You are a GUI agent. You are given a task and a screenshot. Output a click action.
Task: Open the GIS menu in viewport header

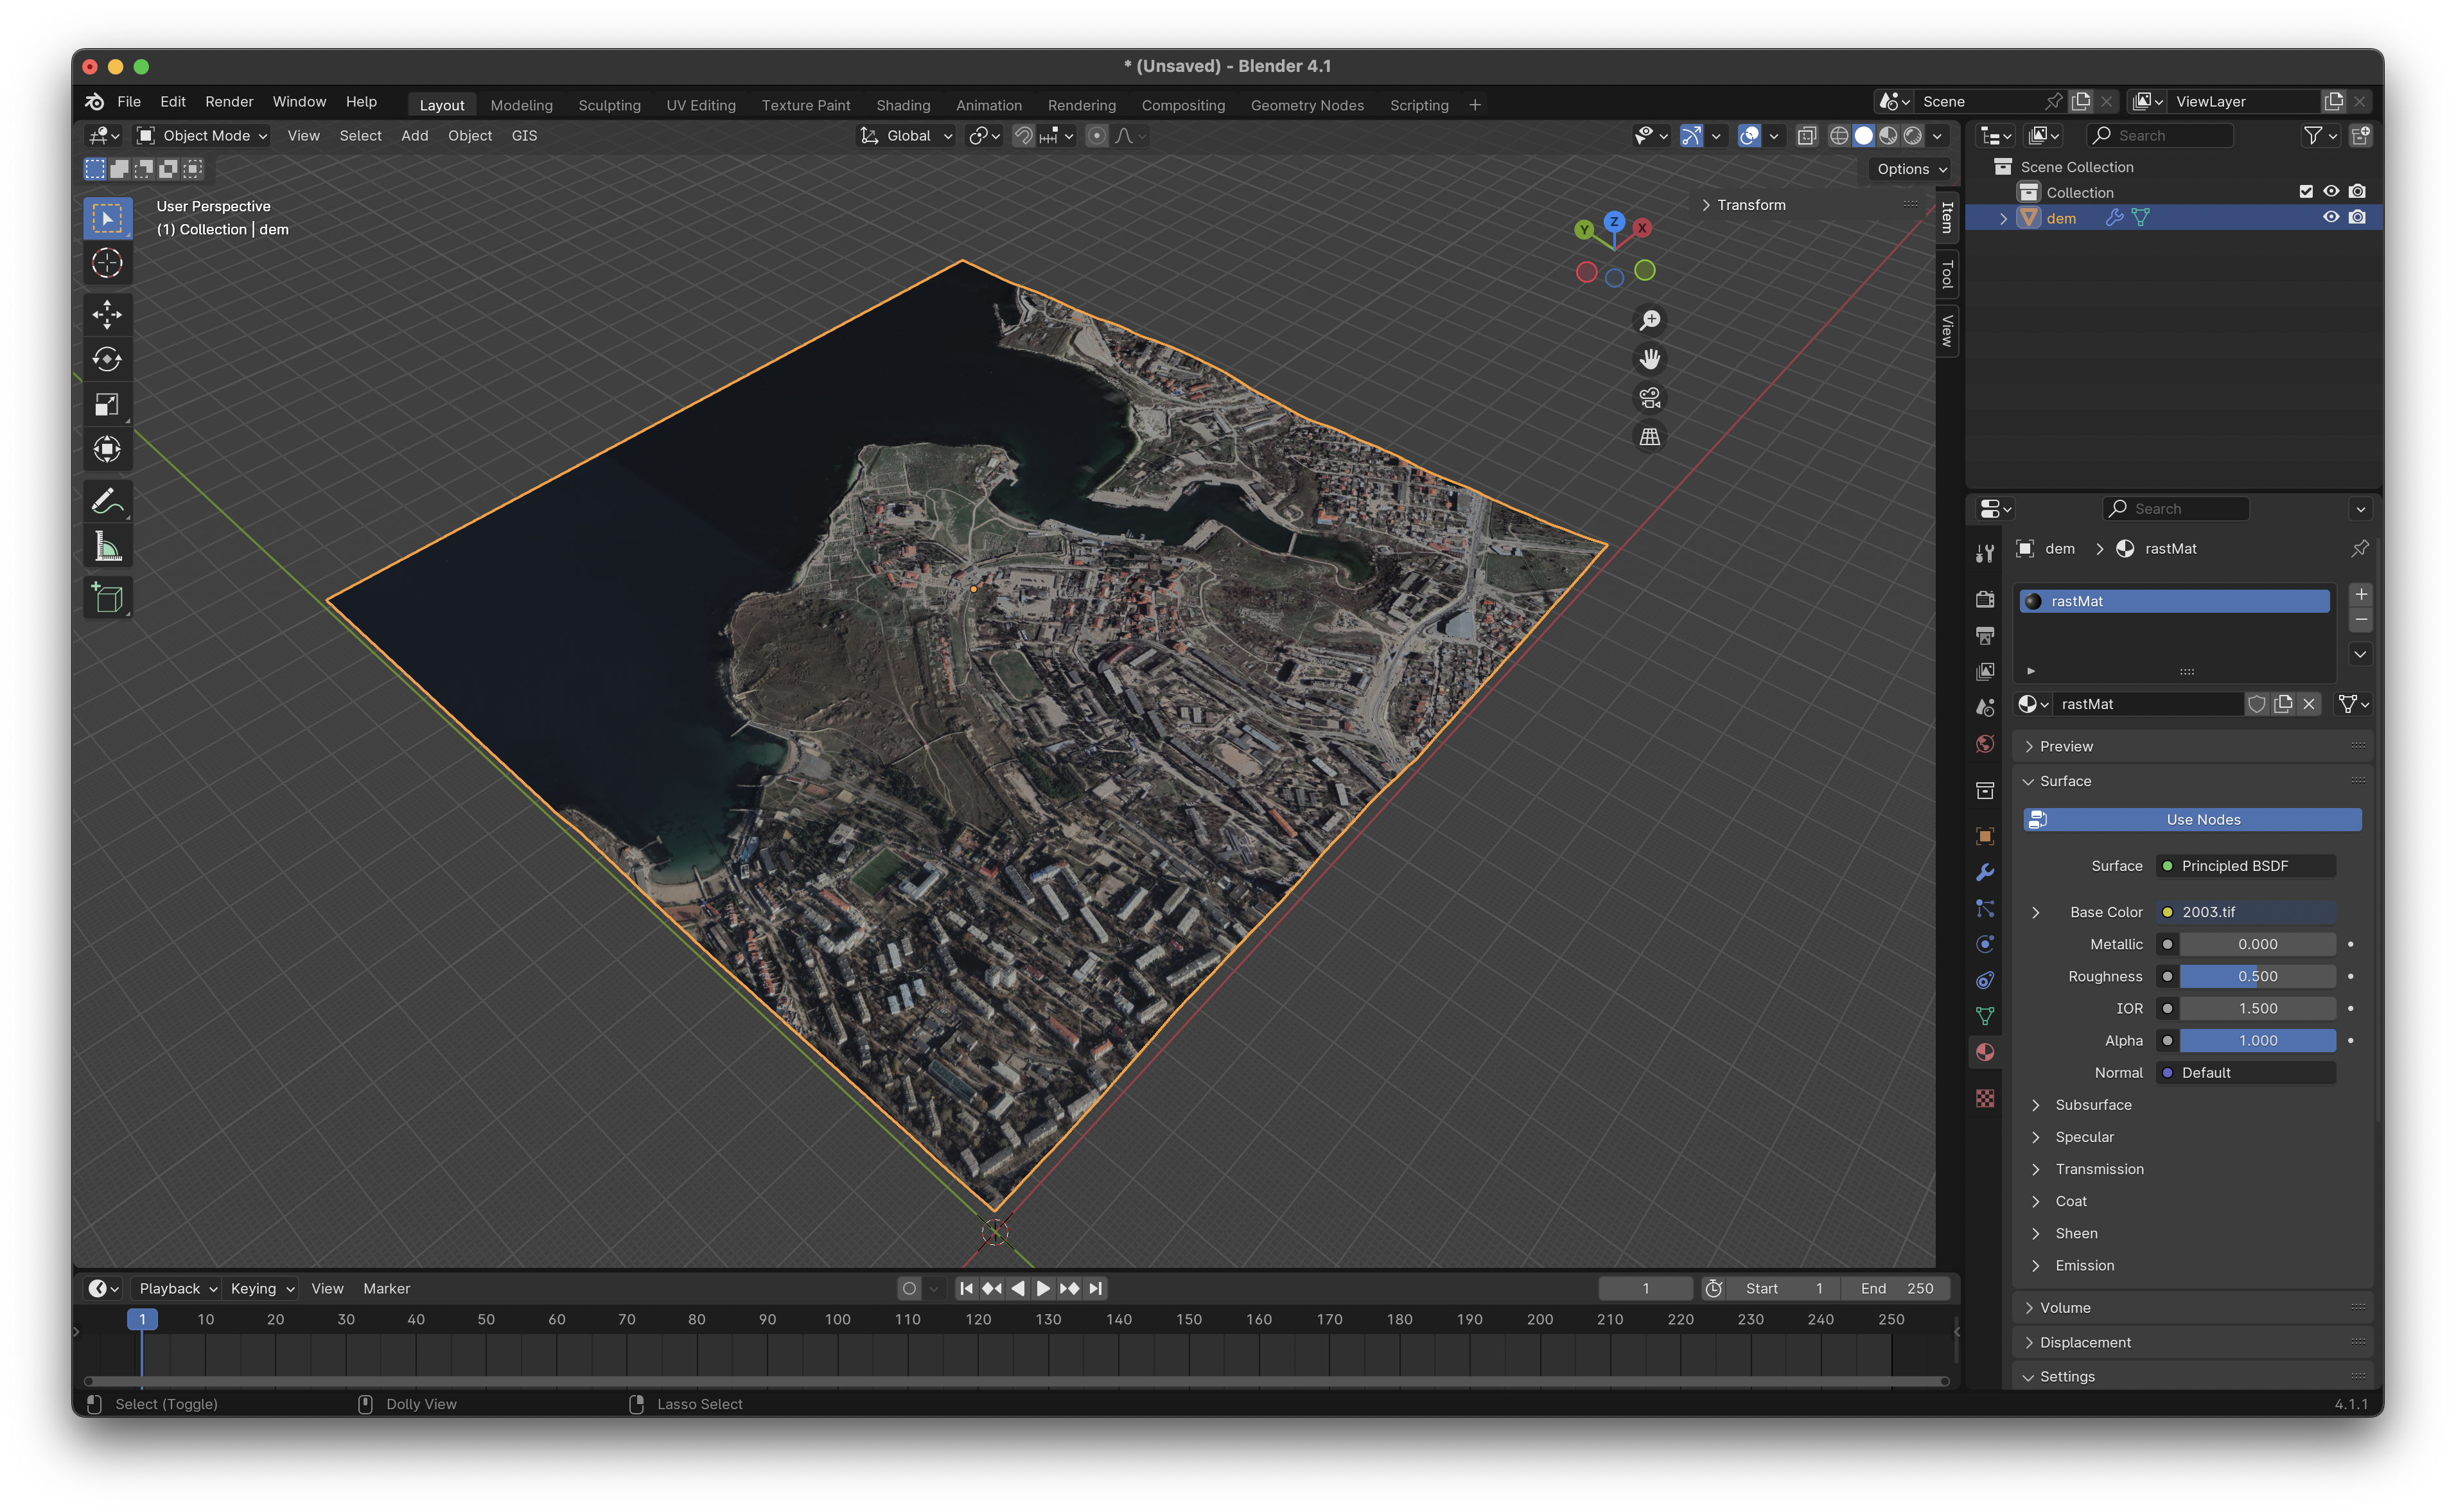click(524, 136)
